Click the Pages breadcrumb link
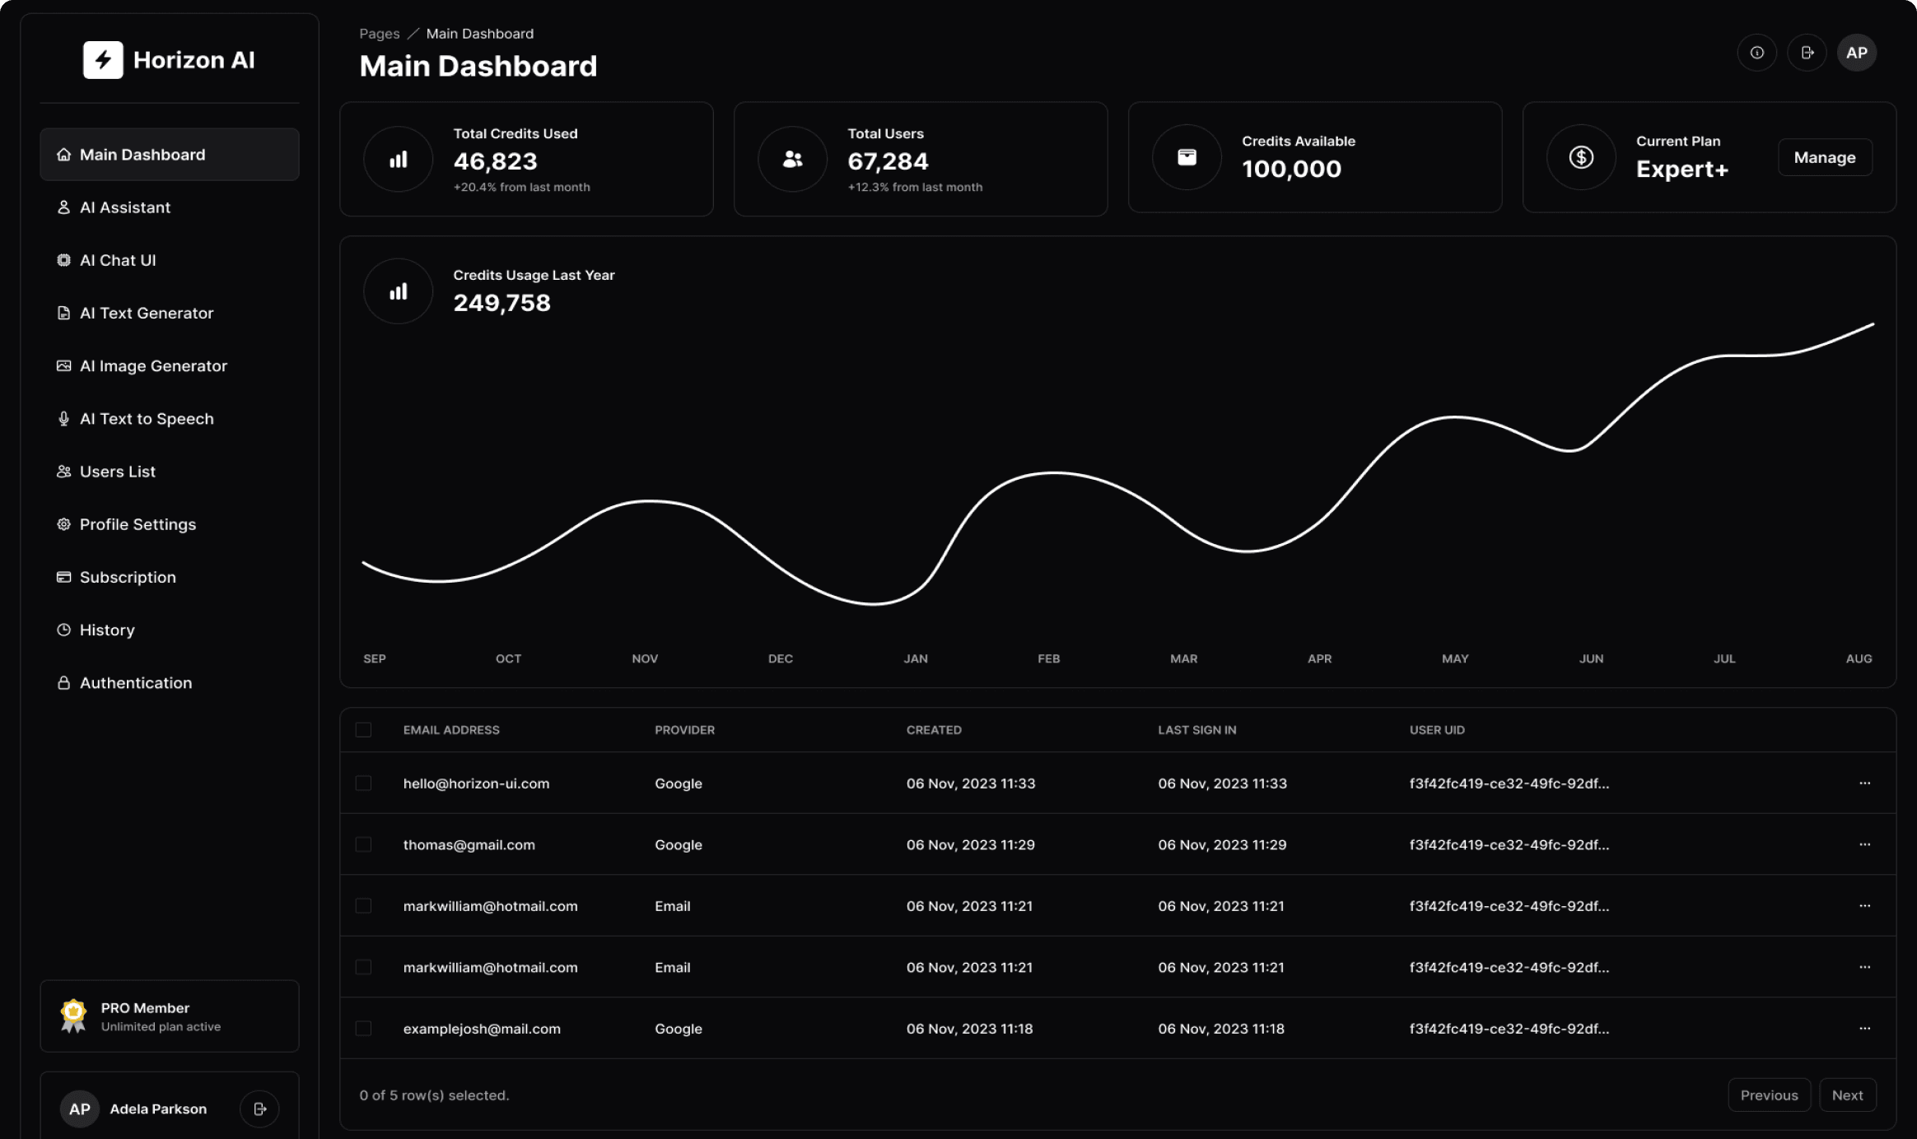This screenshot has height=1139, width=1917. click(x=379, y=34)
